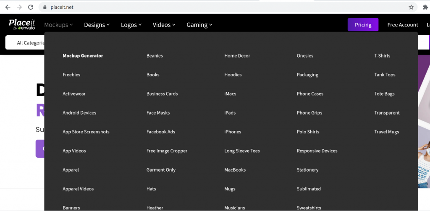Open App Store Screenshots category
The width and height of the screenshot is (430, 211).
(x=86, y=132)
